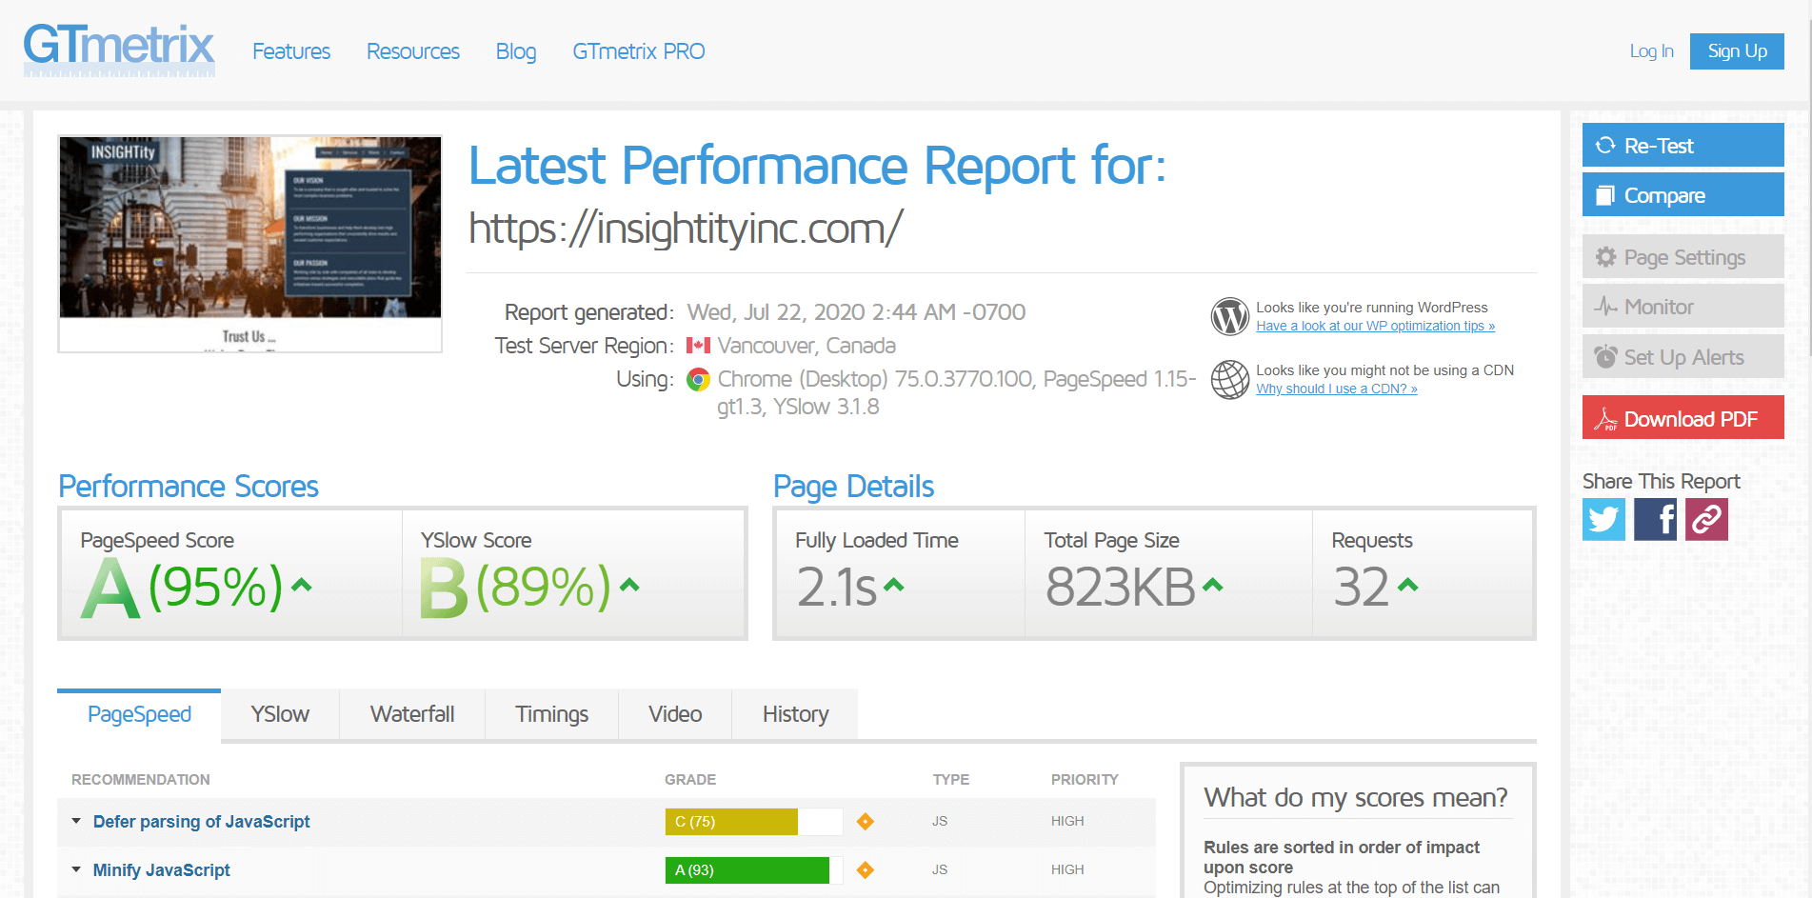Screen dimensions: 1812x898
Task: Open the Timings tab
Action: pyautogui.click(x=551, y=714)
